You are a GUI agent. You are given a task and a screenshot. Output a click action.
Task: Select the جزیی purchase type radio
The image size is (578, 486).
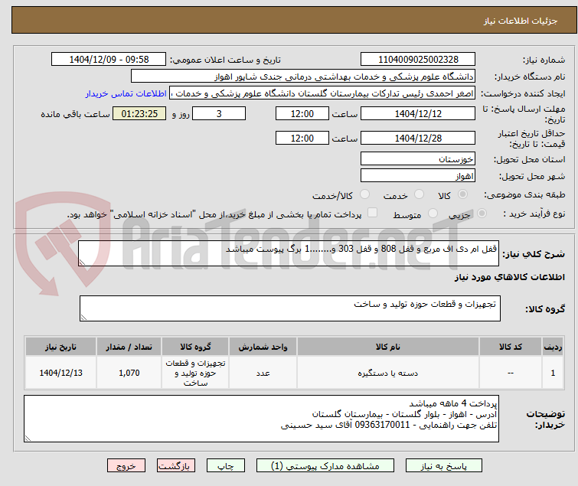[482, 214]
